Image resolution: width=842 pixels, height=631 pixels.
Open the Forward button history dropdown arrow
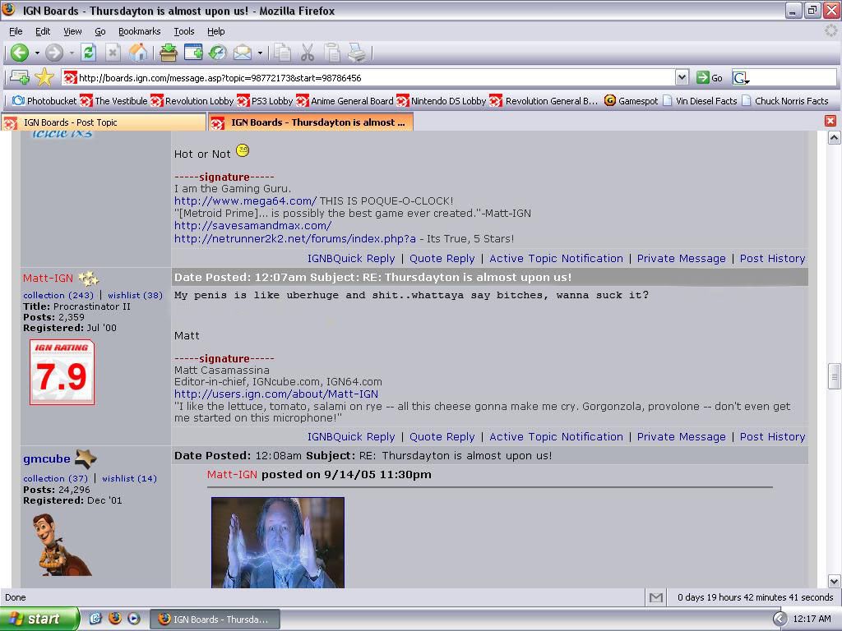click(x=72, y=53)
